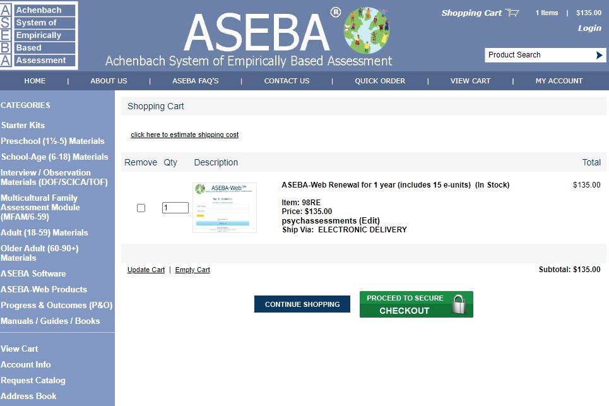Click the Empty Cart link

point(192,270)
